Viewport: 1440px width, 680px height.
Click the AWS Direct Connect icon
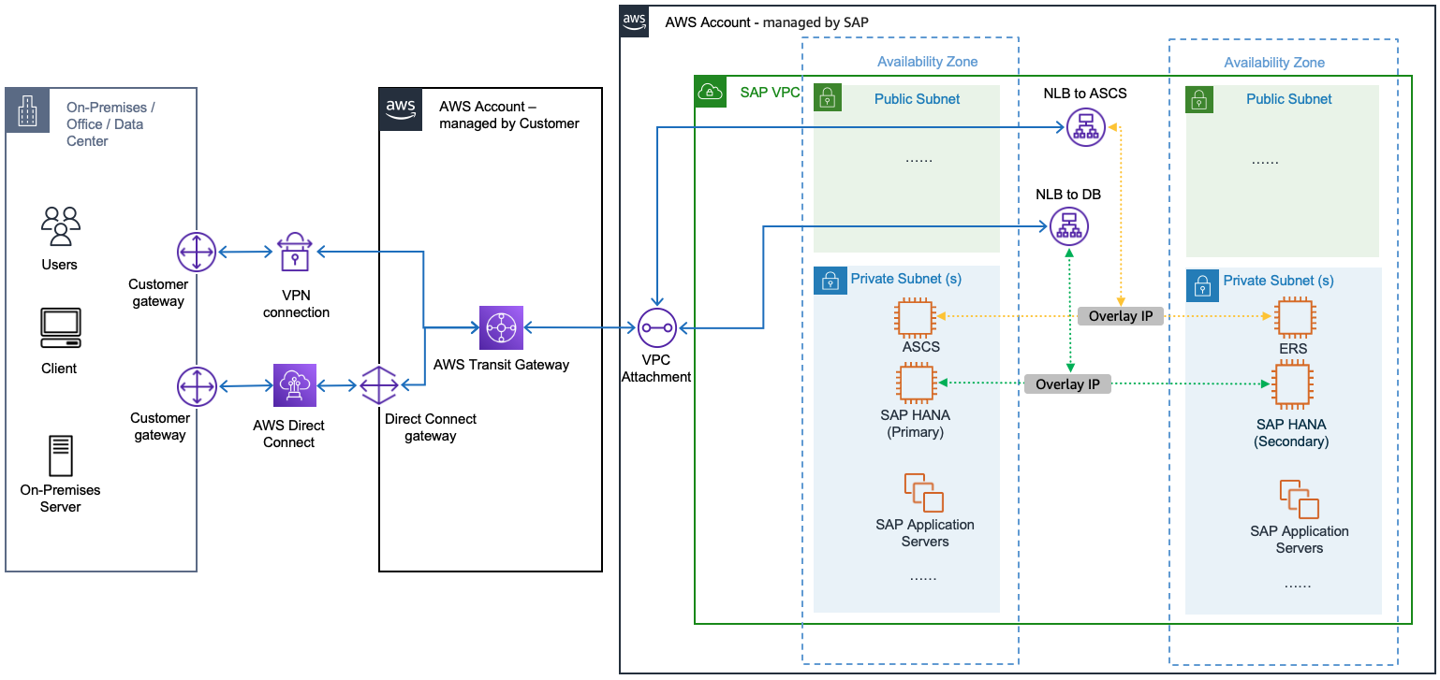coord(295,385)
